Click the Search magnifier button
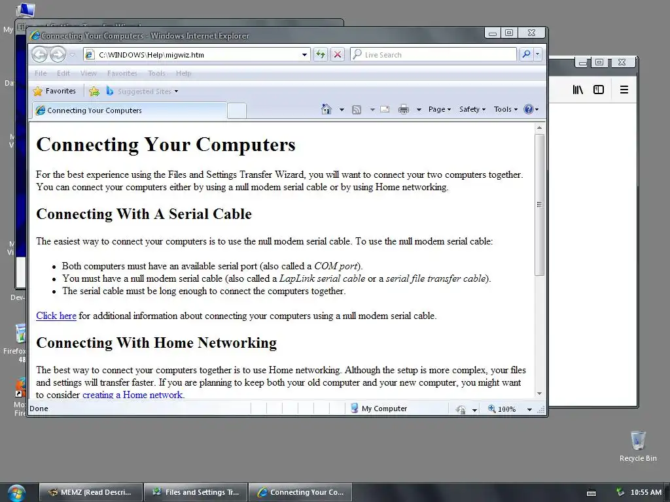 526,54
